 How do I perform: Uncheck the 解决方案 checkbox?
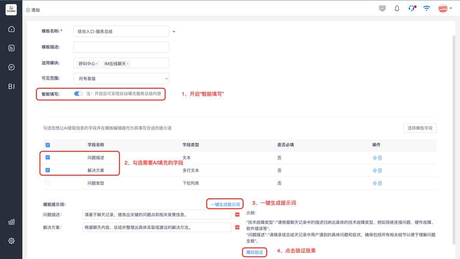48,170
